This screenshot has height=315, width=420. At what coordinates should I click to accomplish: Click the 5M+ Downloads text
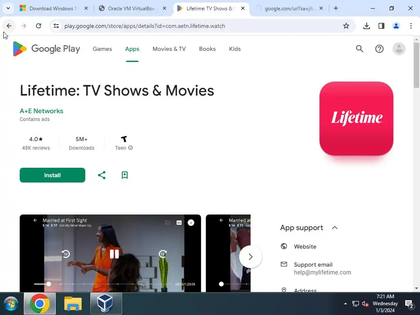pyautogui.click(x=82, y=143)
